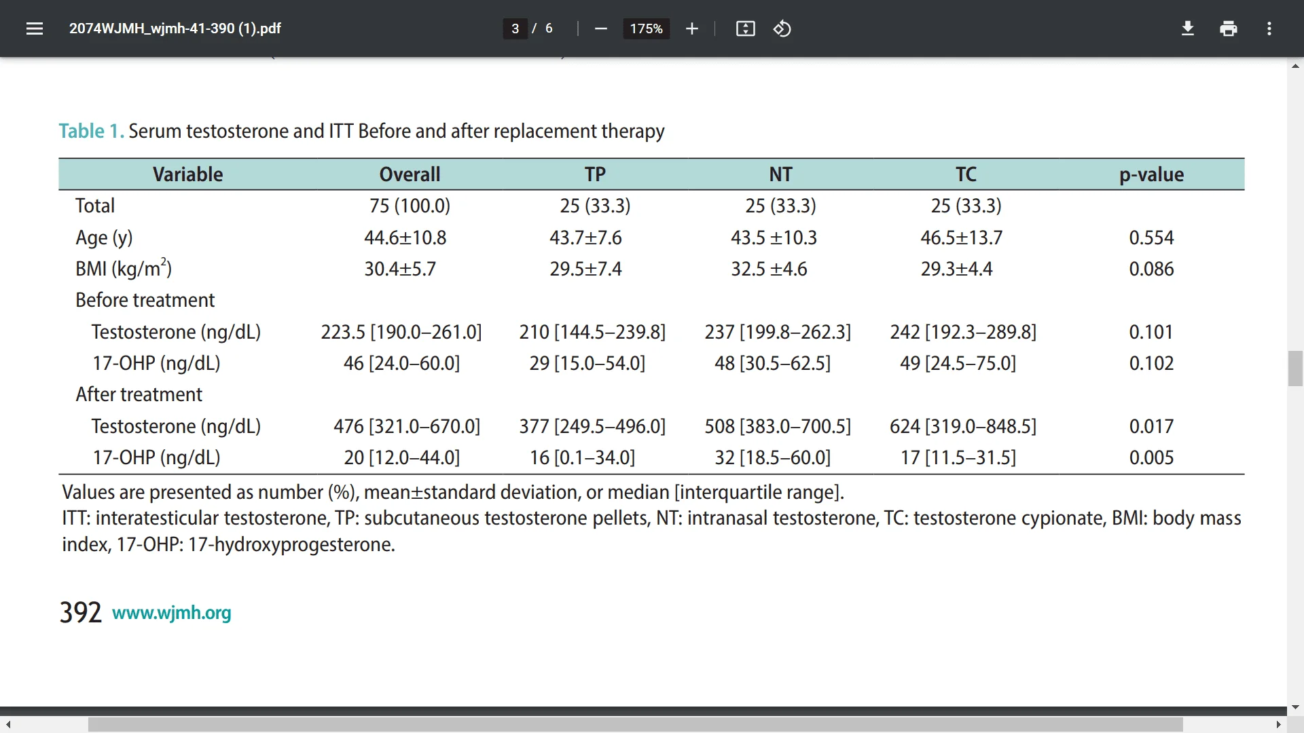Rotate the PDF counterclockwise

(x=782, y=29)
